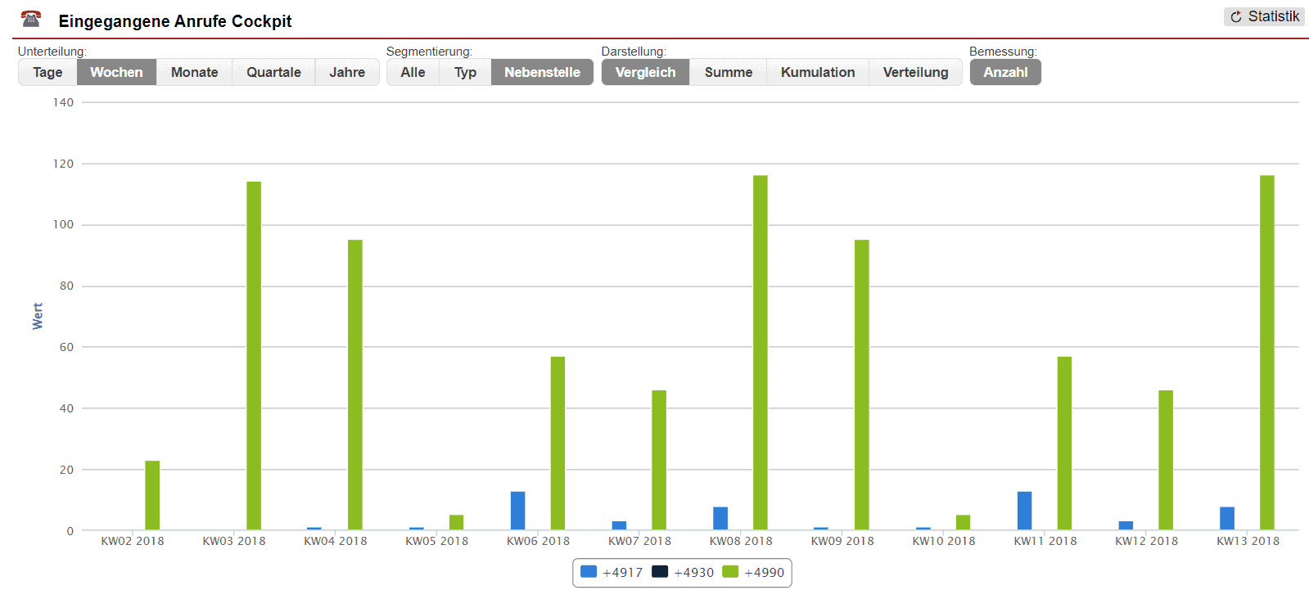Switch display to Summe
Viewport: 1309px width, 590px height.
pos(728,72)
